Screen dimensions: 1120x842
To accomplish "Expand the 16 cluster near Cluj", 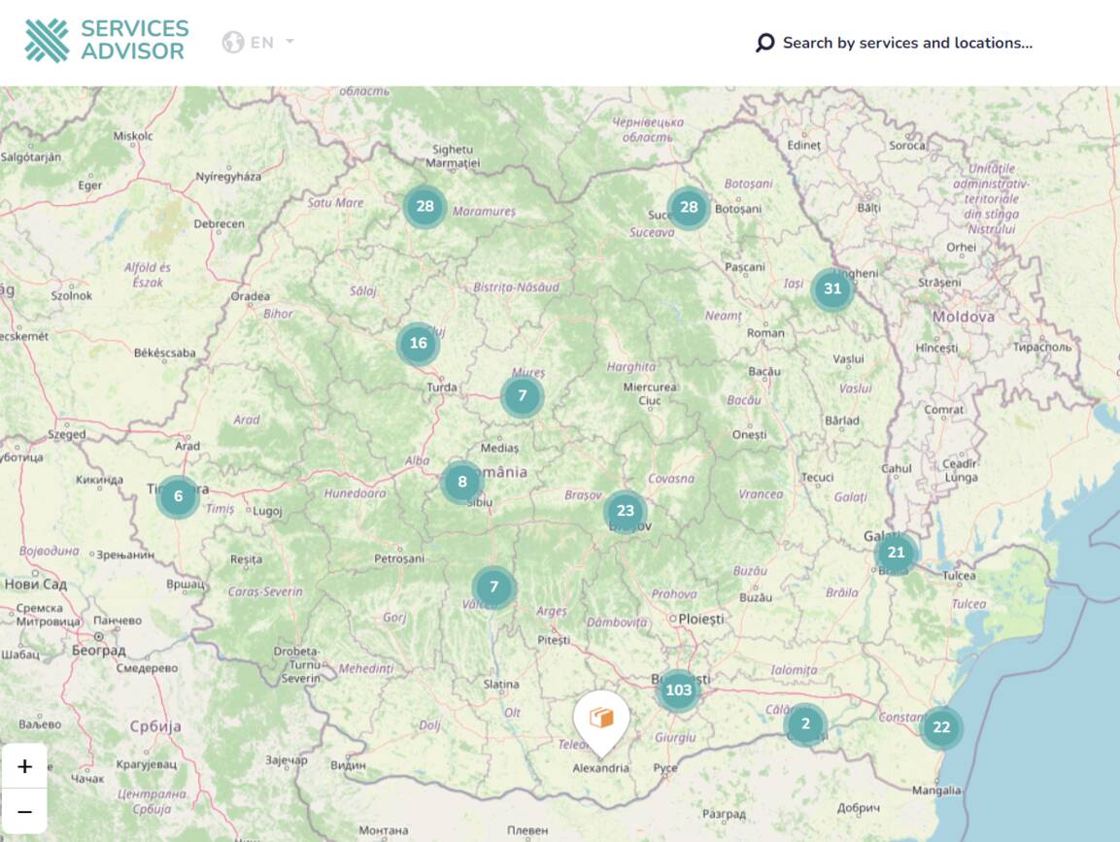I will tap(419, 344).
